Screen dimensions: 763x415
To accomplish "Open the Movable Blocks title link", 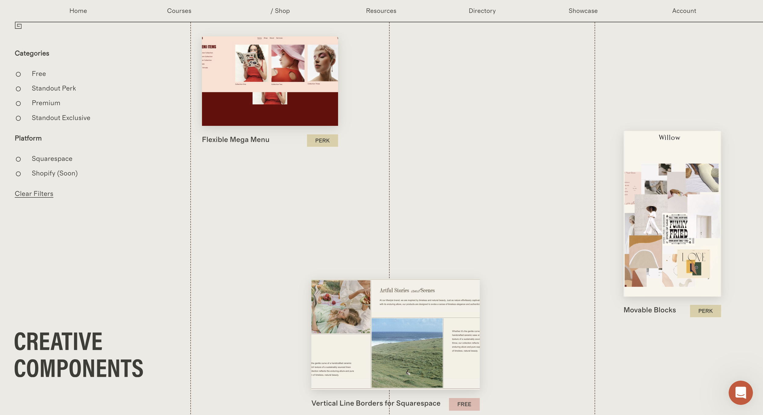I will 649,310.
